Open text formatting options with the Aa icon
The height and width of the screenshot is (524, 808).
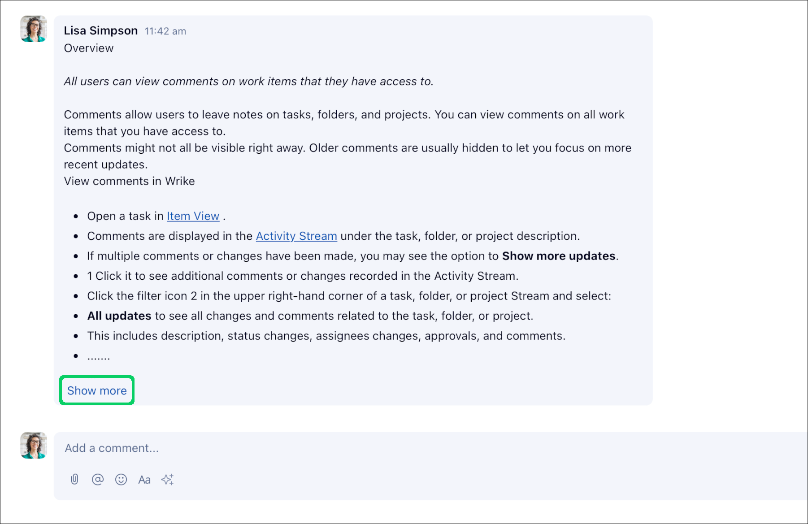pos(144,479)
